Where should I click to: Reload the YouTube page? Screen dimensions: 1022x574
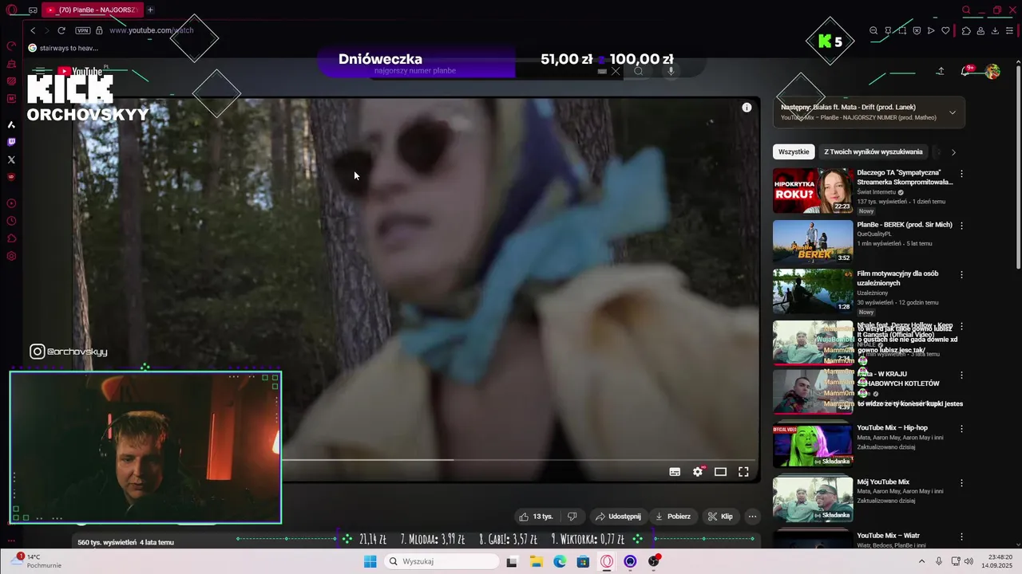pyautogui.click(x=61, y=30)
